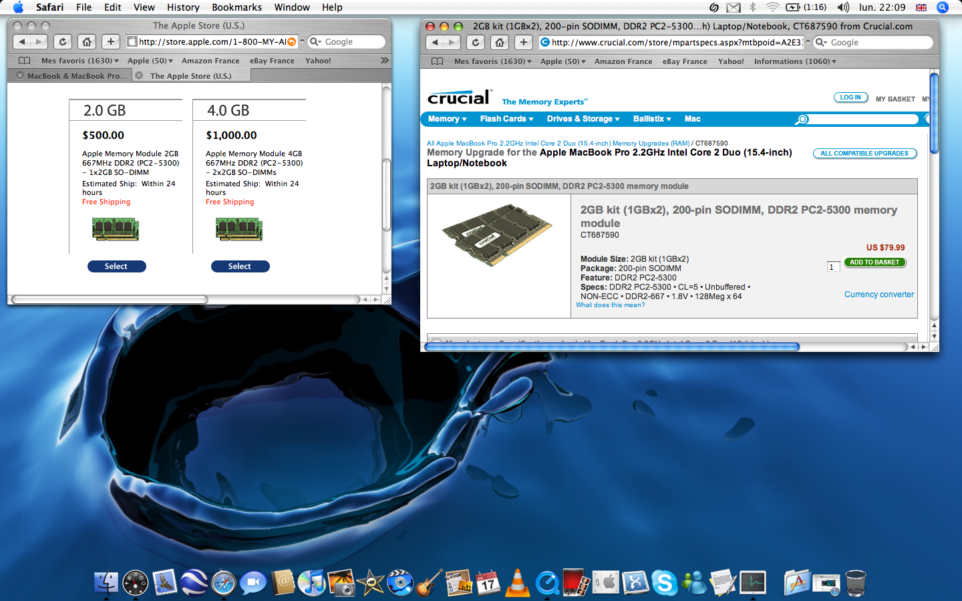The width and height of the screenshot is (962, 601).
Task: Launch Photo Booth from the dock
Action: (x=577, y=582)
